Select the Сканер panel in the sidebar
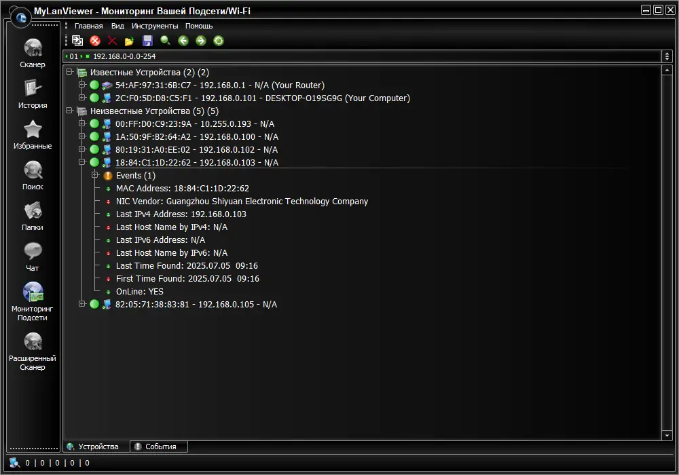 click(x=32, y=53)
